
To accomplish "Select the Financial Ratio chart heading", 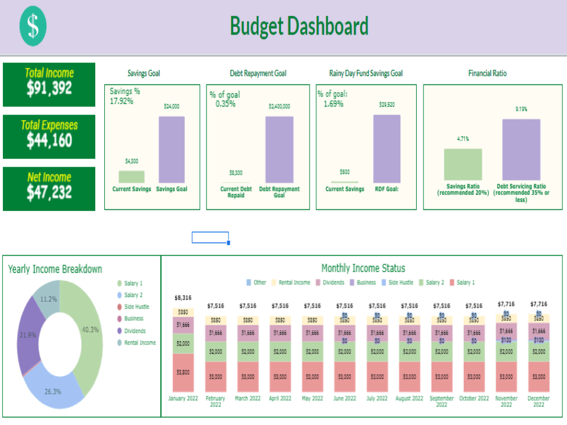I will click(487, 74).
